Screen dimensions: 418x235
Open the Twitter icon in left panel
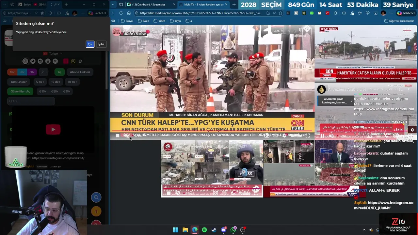click(x=33, y=61)
